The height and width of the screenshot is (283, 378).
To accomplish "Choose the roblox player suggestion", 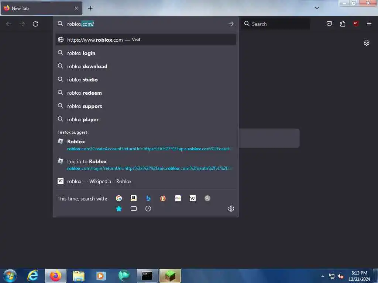I will click(x=146, y=119).
